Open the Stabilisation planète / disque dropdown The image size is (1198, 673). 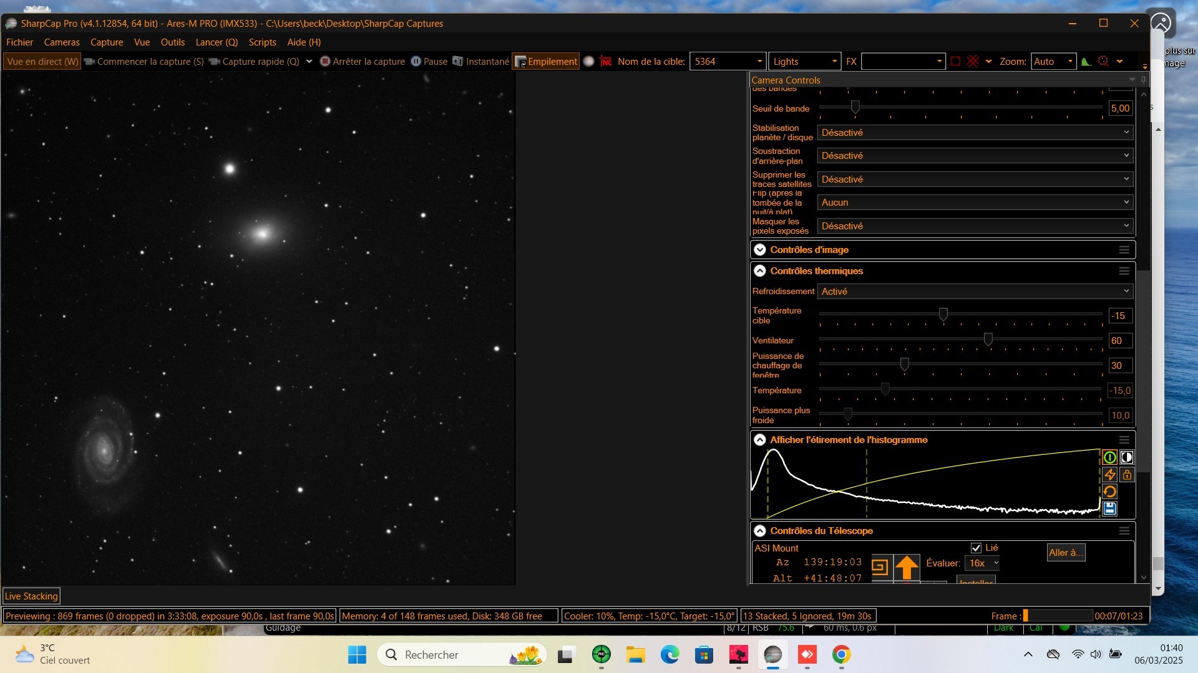click(975, 133)
